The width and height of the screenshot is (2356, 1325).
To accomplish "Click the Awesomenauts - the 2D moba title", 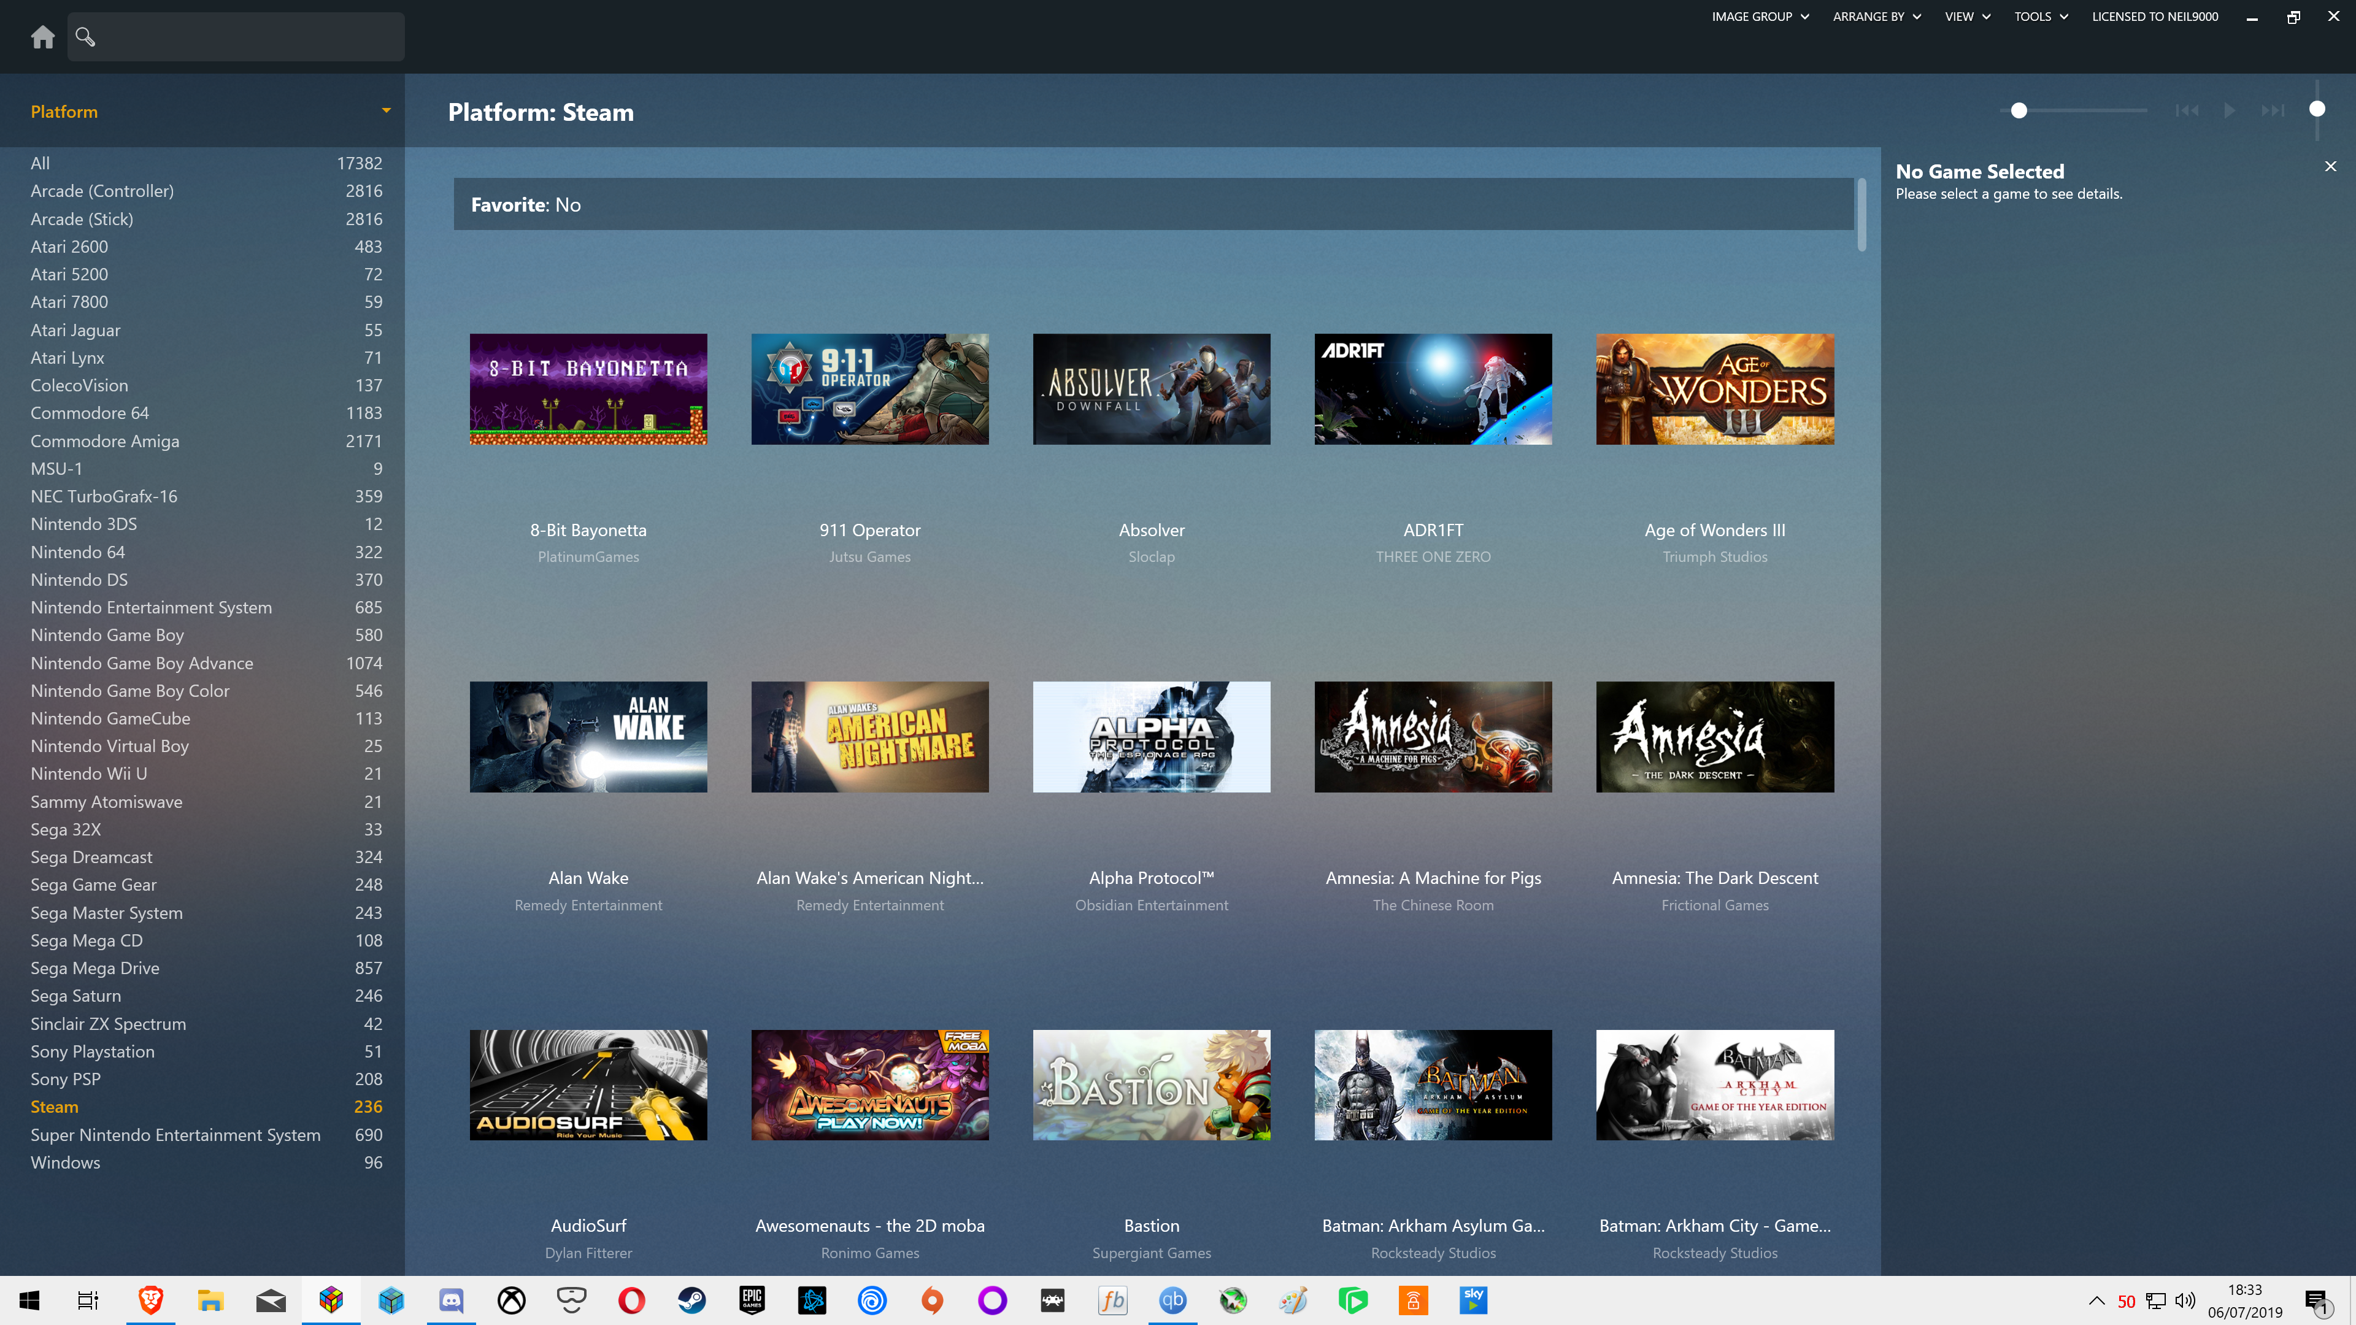I will coord(870,1226).
